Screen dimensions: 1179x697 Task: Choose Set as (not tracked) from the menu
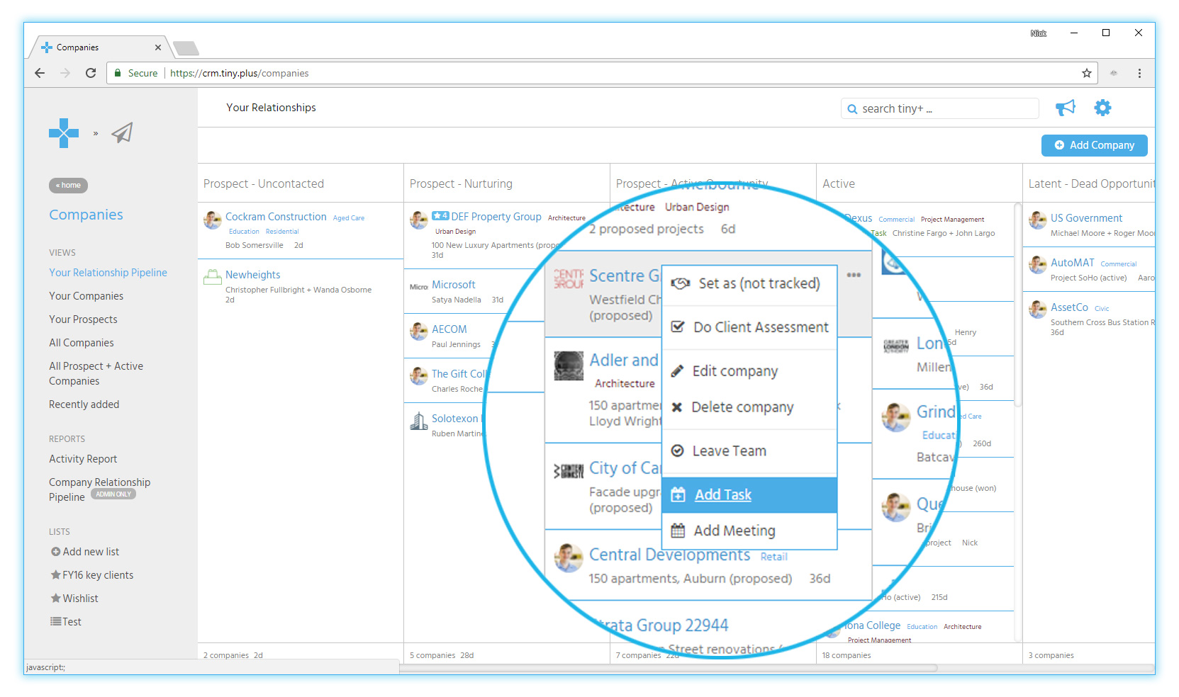pos(749,284)
